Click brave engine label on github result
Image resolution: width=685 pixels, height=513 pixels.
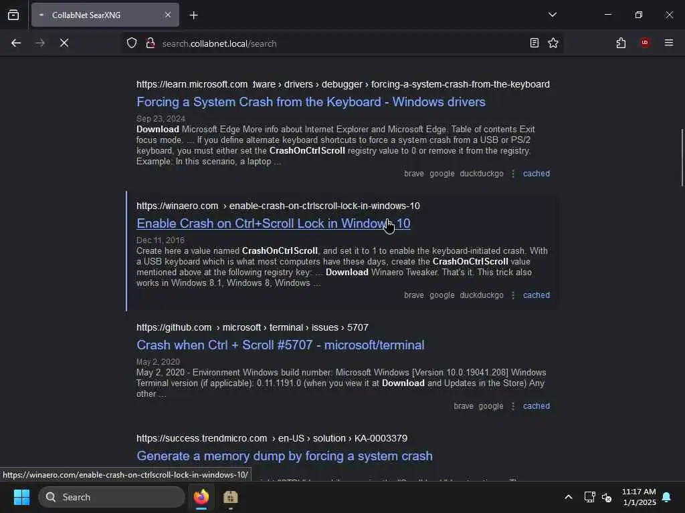tap(464, 406)
